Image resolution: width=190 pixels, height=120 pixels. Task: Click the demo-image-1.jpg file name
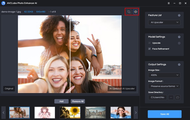click(x=11, y=12)
